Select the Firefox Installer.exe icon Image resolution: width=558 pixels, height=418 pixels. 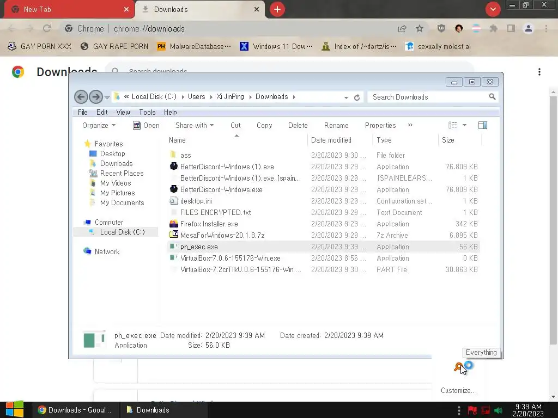point(174,224)
